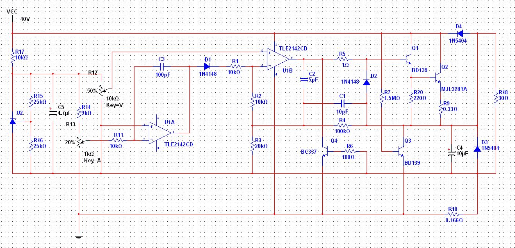The image size is (515, 248).
Task: Select the D3 1N5404 diode
Action: (477, 148)
